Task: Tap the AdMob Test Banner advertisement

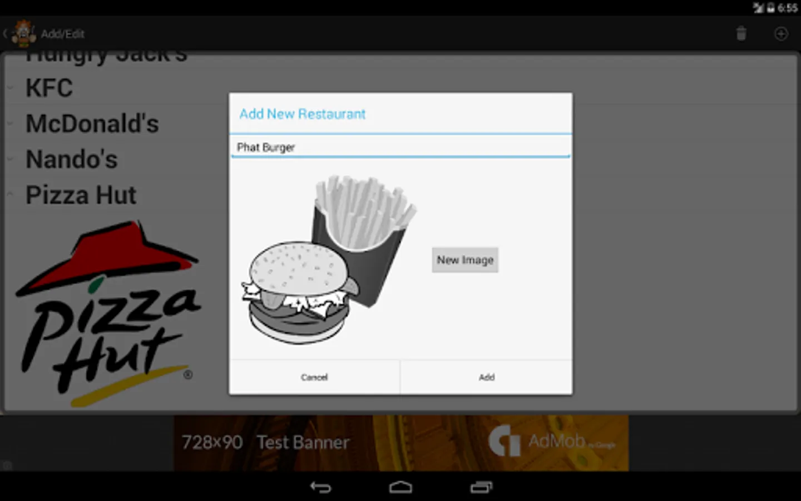Action: click(x=401, y=443)
